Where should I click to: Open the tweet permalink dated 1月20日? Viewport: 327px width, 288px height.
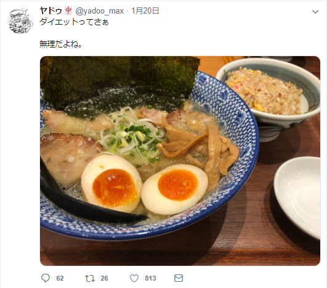point(145,11)
